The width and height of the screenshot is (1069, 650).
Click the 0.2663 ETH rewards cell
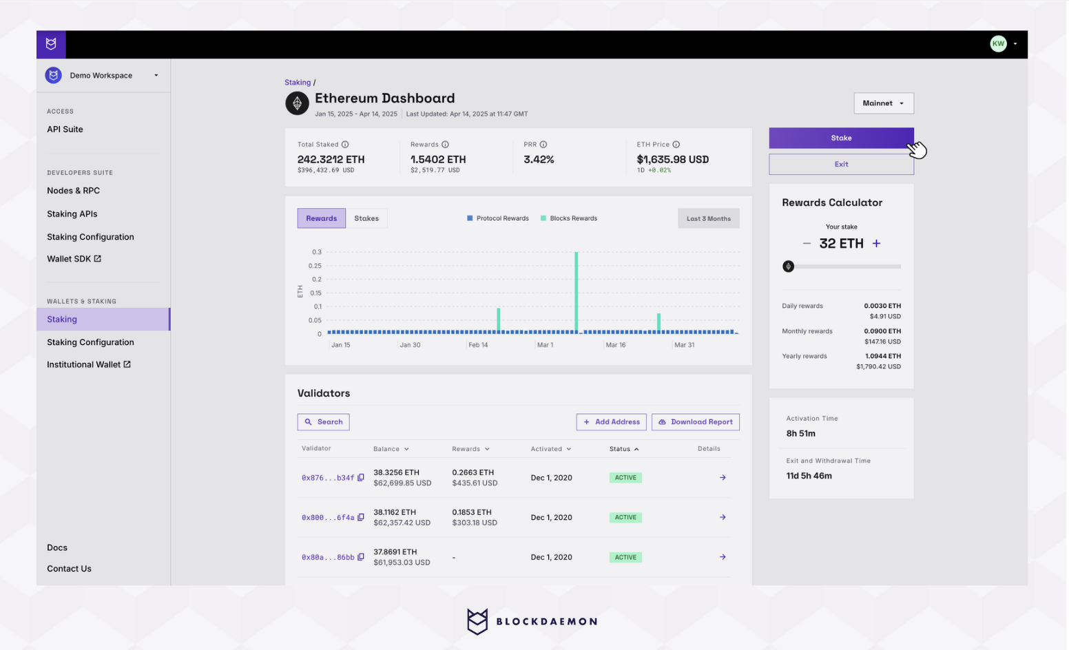[x=473, y=472]
